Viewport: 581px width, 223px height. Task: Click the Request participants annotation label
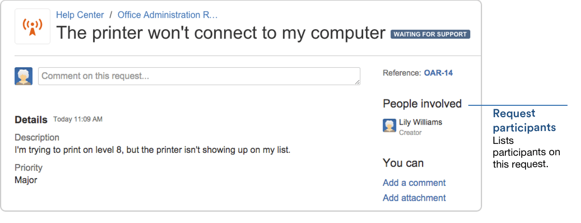tap(524, 120)
